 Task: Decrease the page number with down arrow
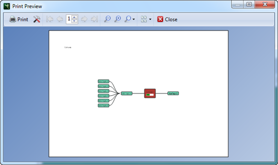[74, 21]
